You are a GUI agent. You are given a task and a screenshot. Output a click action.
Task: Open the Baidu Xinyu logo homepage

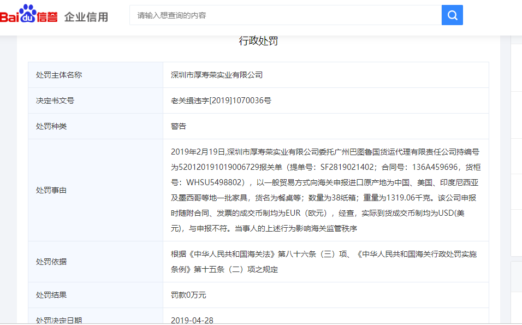click(28, 14)
